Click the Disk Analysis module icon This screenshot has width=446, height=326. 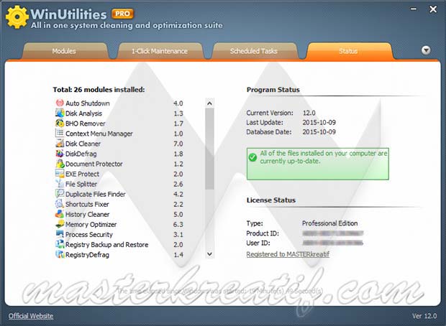(x=60, y=113)
